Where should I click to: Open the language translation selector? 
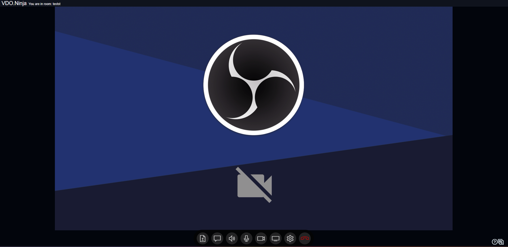click(x=501, y=242)
